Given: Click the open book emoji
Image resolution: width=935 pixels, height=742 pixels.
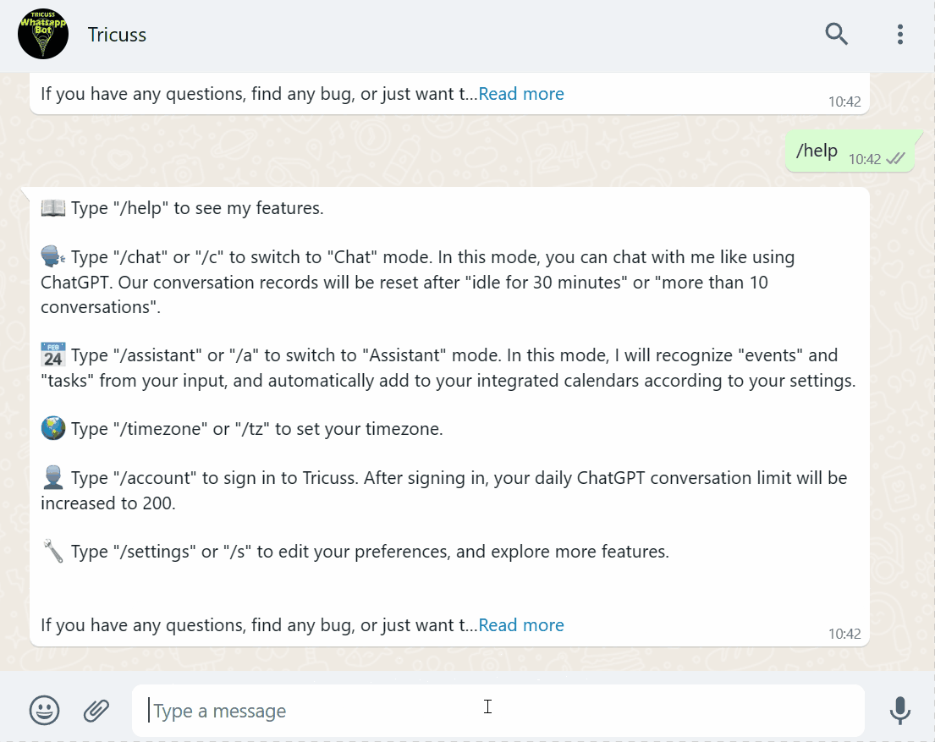Looking at the screenshot, I should [53, 208].
